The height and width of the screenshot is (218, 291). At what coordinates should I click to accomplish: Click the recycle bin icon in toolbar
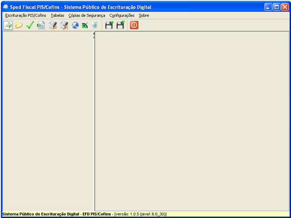[x=95, y=25]
